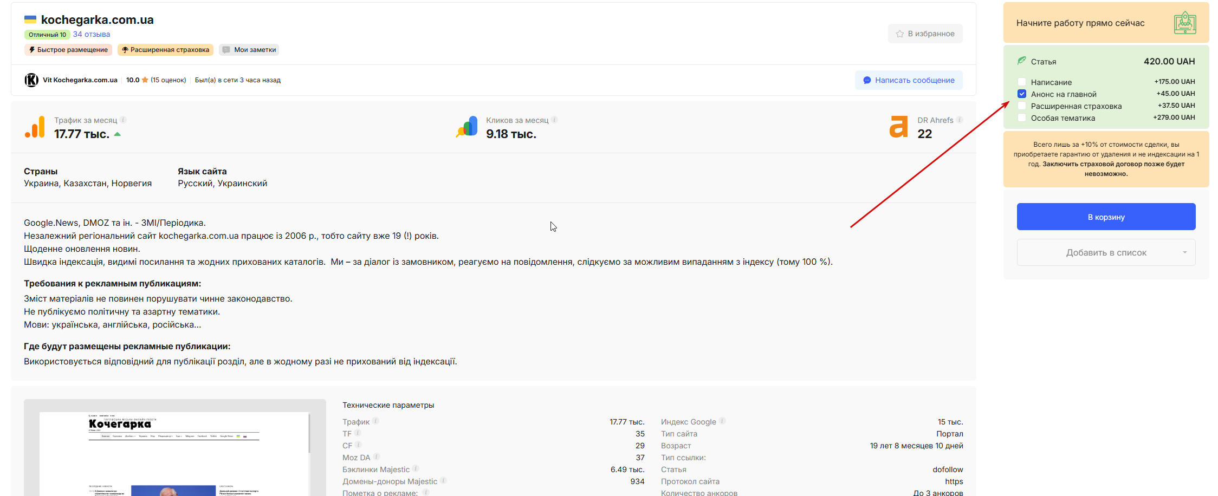Uncheck the Анонс на главной checkbox

pos(1022,94)
